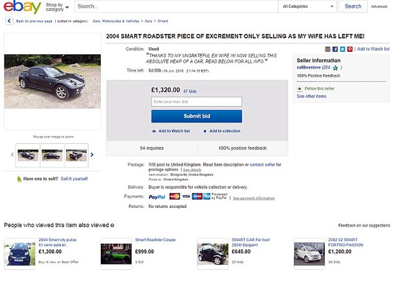Click the max bid input field
The height and width of the screenshot is (282, 396).
pos(196,102)
